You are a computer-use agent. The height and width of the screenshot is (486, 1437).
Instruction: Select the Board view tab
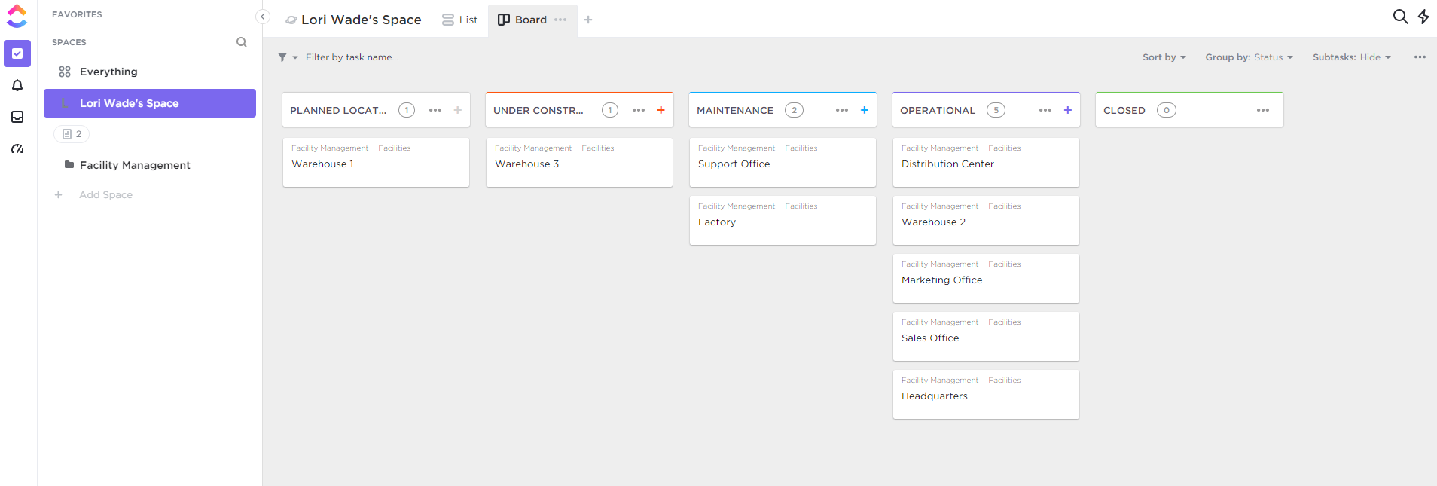(x=523, y=20)
